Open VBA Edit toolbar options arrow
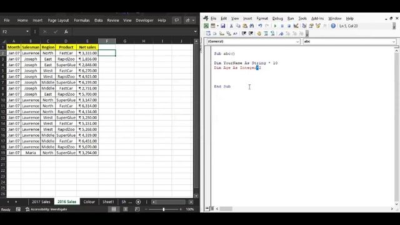The image size is (400, 225). 307,34
